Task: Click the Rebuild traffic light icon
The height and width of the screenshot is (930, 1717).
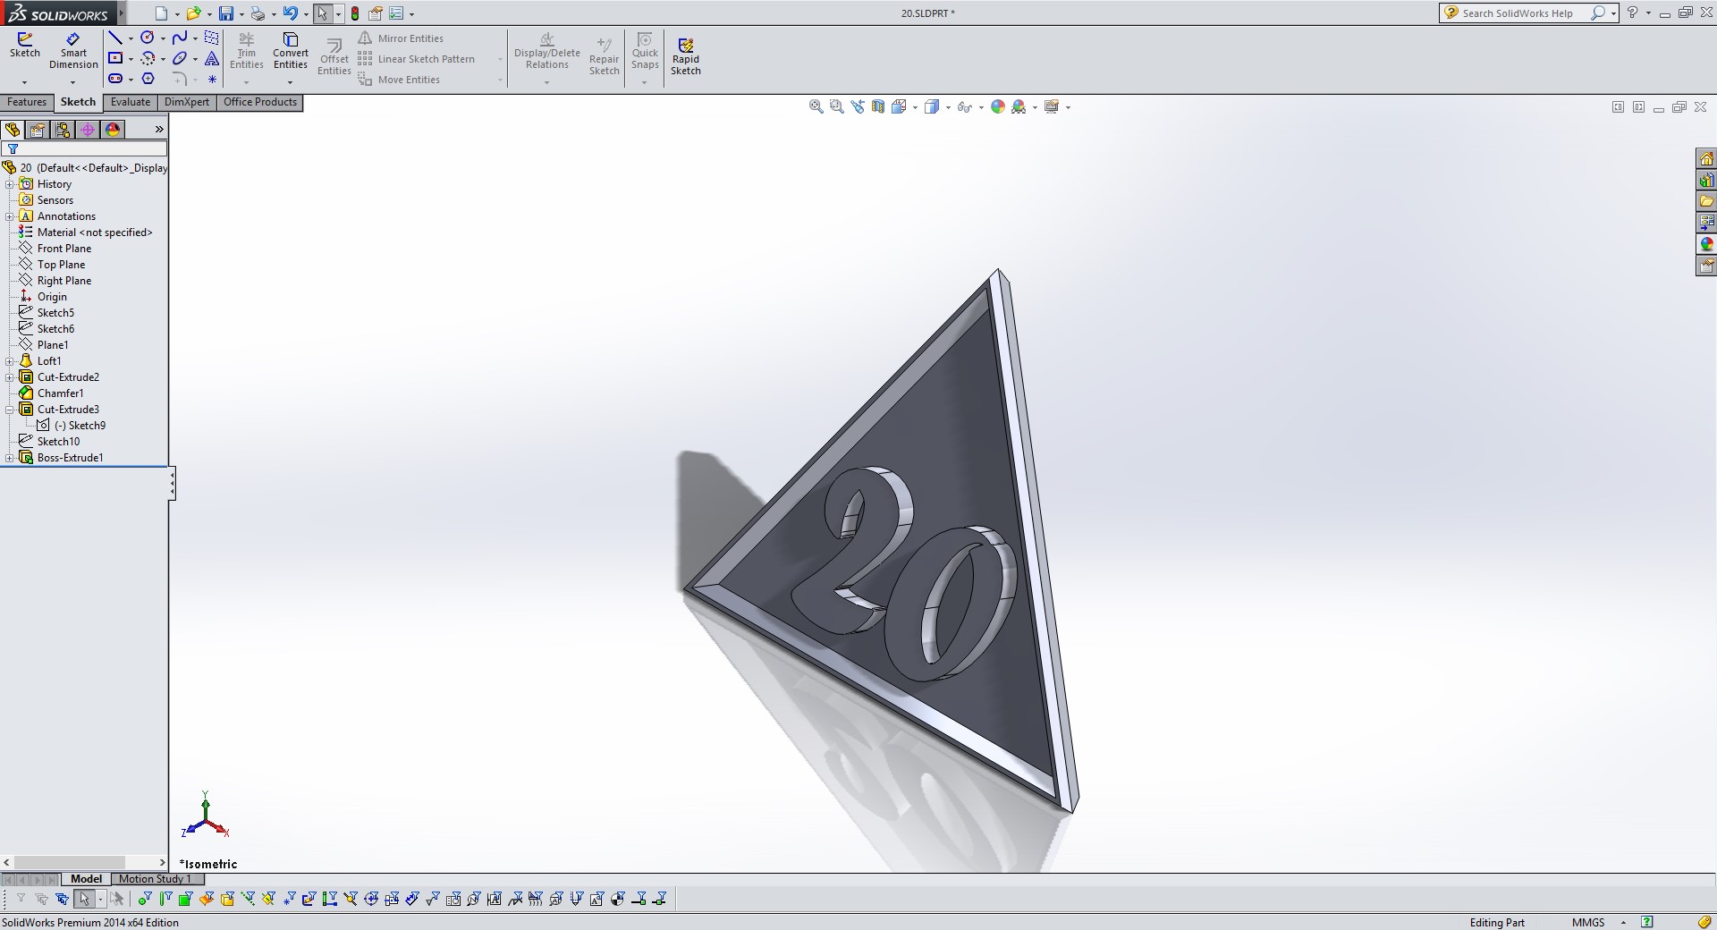Action: point(355,13)
